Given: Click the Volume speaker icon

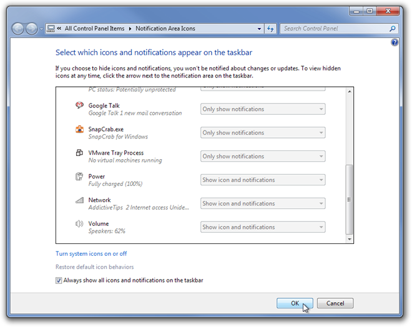Looking at the screenshot, I should (79, 224).
